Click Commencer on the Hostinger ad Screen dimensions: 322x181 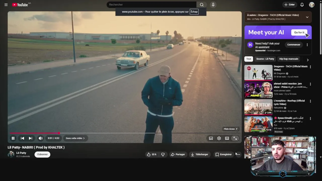point(294,45)
